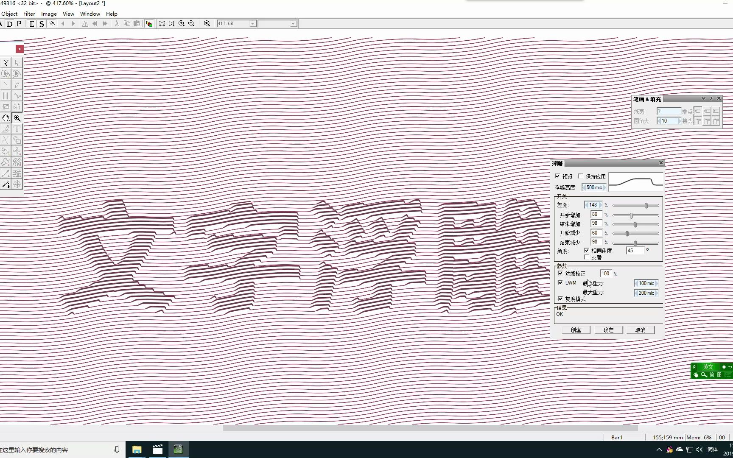Increase 浮雕高度 using its right stepper arrow
The height and width of the screenshot is (458, 733).
point(603,187)
